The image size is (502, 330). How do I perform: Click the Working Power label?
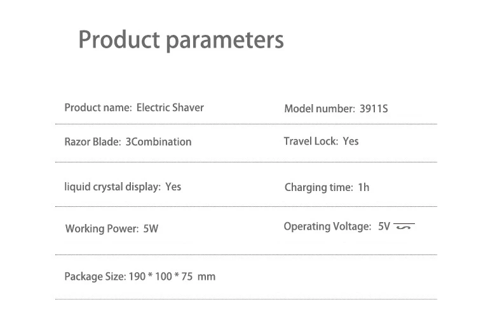click(x=102, y=228)
